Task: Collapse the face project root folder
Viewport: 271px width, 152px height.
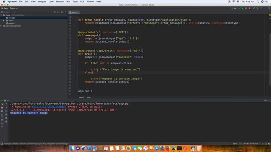Action: (x=1, y=15)
